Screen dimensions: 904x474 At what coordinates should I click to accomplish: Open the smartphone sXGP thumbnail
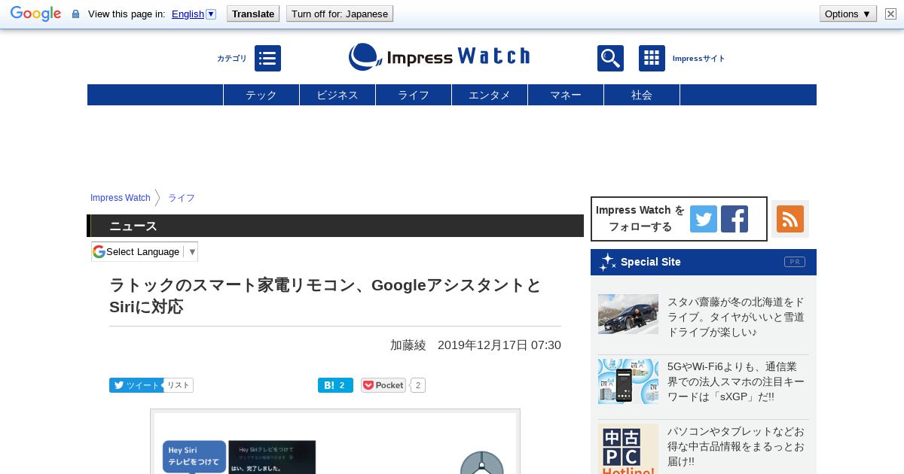pos(628,381)
